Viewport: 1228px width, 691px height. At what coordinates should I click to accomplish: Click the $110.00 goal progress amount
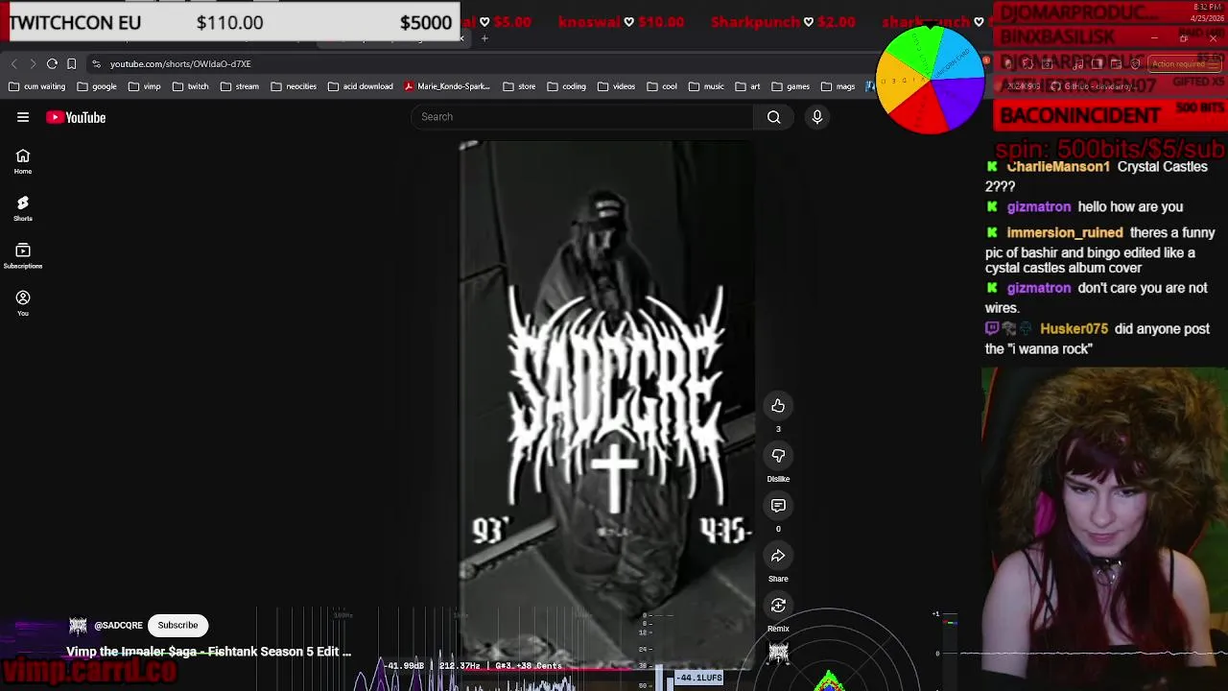coord(229,22)
